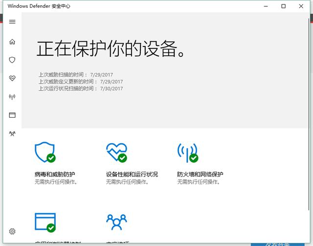
Task: Maximize the Windows Defender window
Action: [283, 6]
